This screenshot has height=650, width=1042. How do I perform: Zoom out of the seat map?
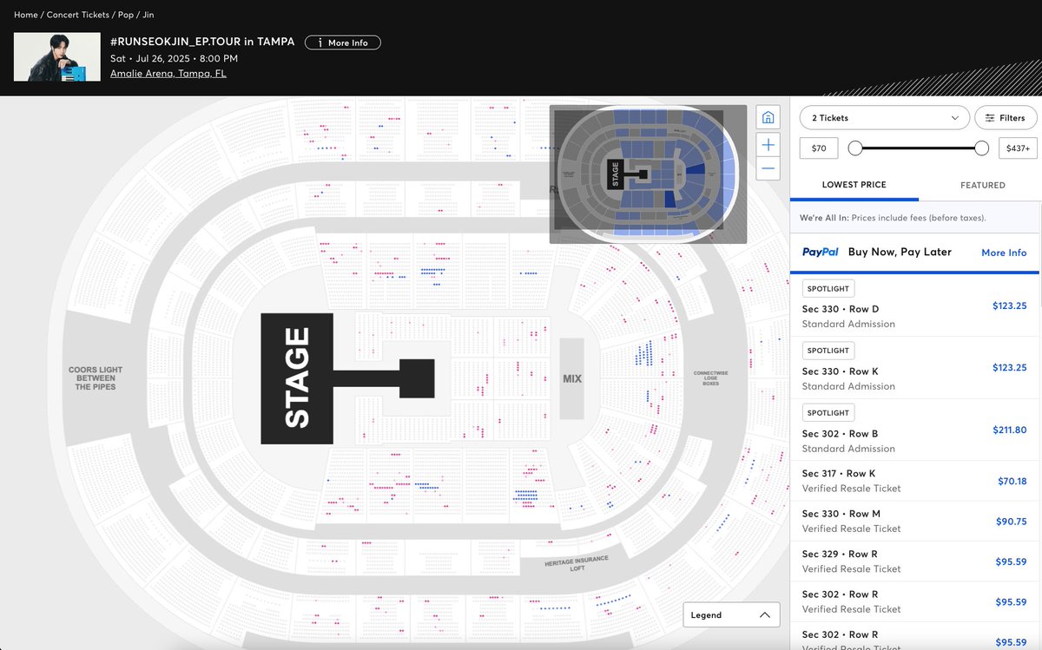click(x=768, y=168)
